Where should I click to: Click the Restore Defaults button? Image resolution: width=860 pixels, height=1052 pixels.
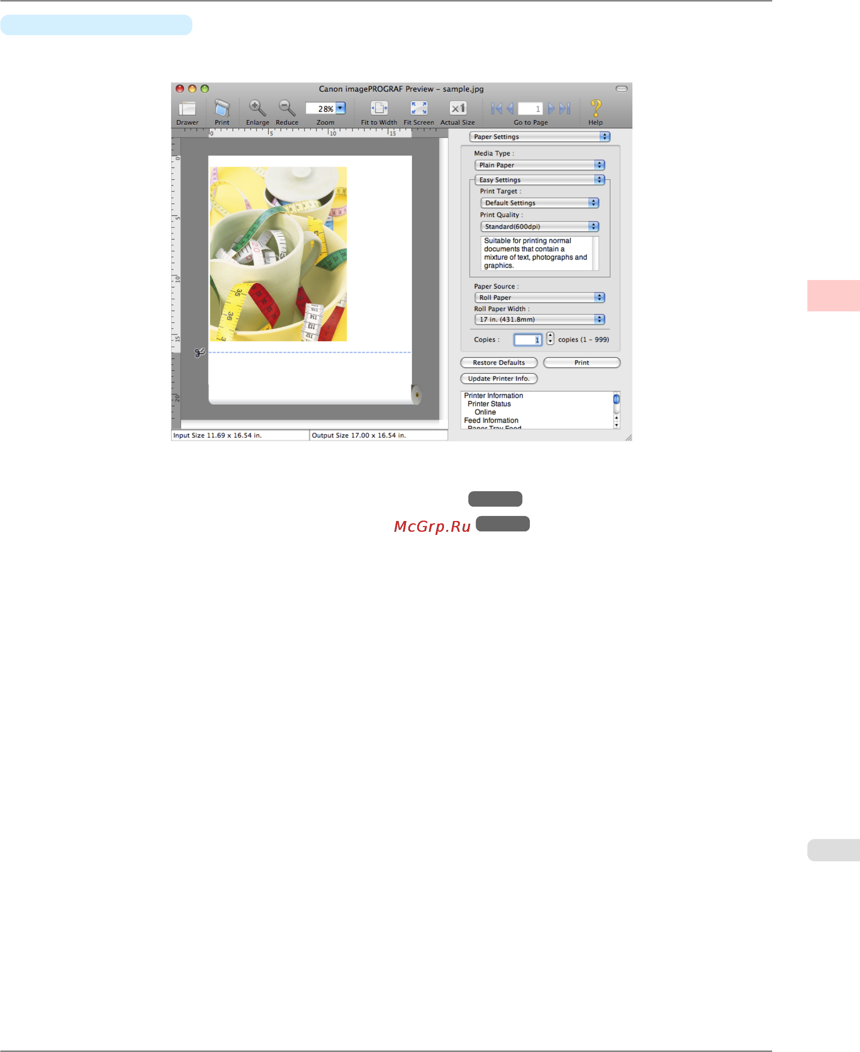pyautogui.click(x=499, y=362)
